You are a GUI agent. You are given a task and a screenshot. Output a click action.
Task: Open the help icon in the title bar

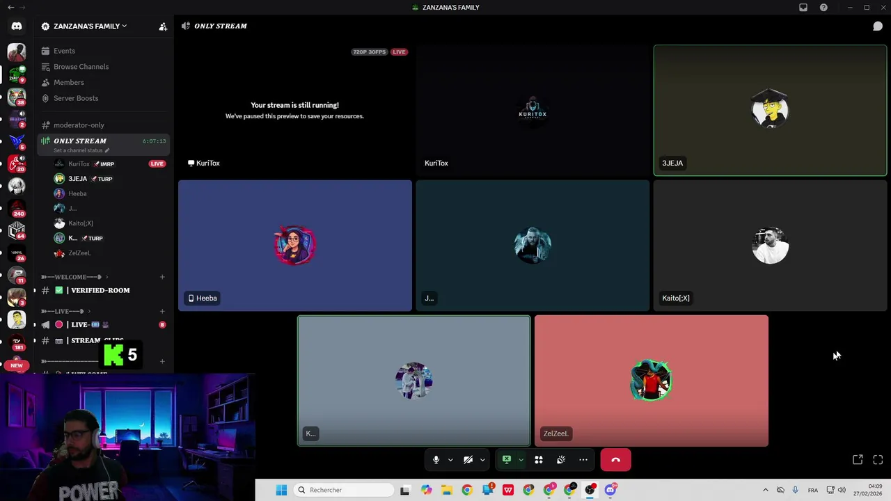pos(823,8)
